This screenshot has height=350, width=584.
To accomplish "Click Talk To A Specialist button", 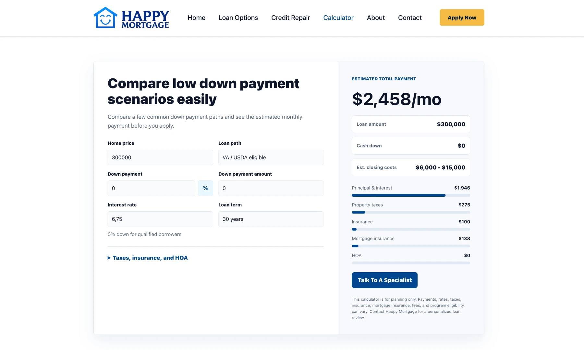I will pyautogui.click(x=384, y=280).
